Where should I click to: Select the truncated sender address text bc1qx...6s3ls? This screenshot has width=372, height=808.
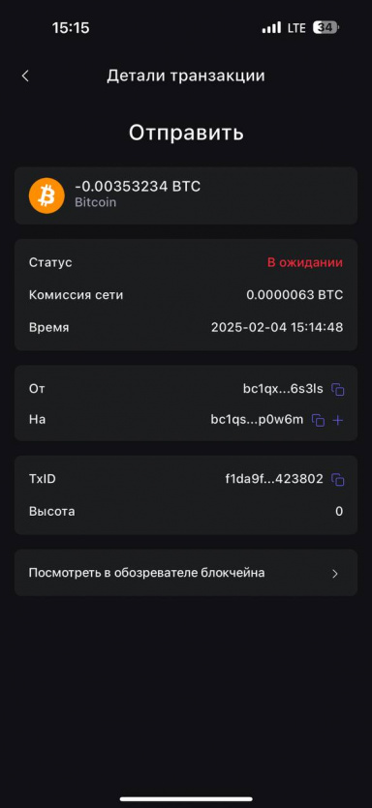click(283, 389)
